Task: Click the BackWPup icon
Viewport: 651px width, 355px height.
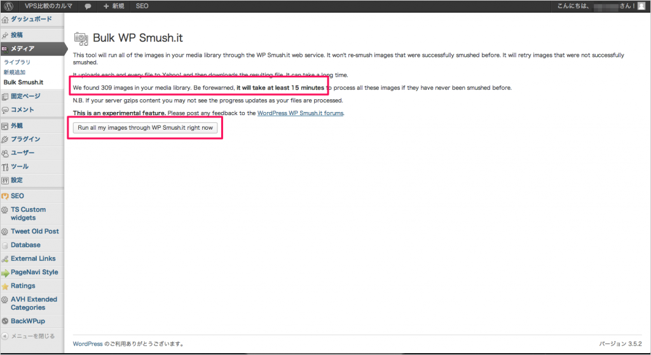Action: point(5,321)
